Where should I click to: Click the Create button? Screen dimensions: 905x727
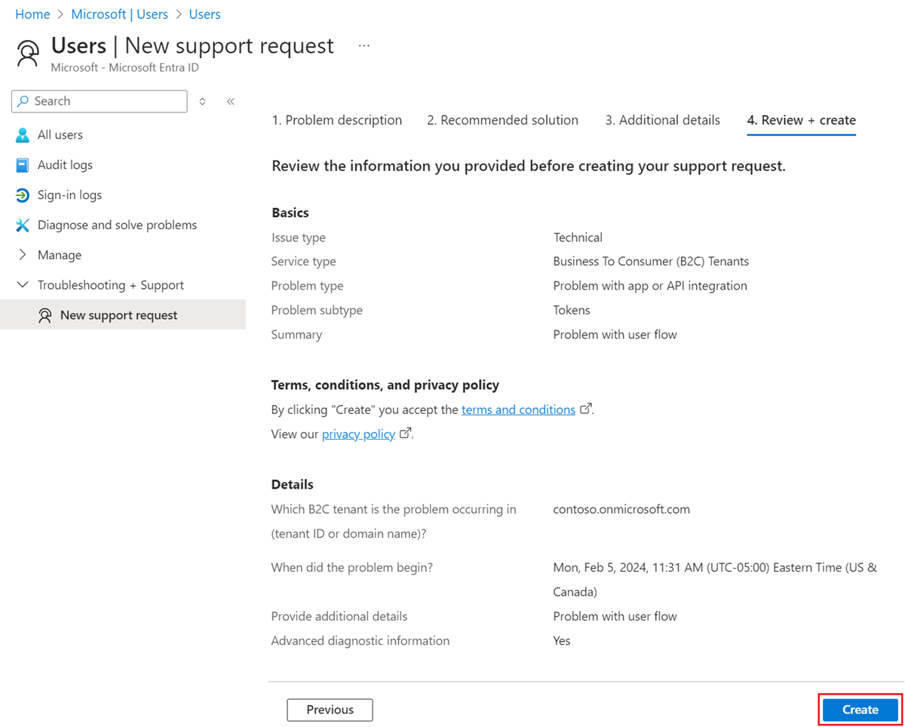[858, 710]
